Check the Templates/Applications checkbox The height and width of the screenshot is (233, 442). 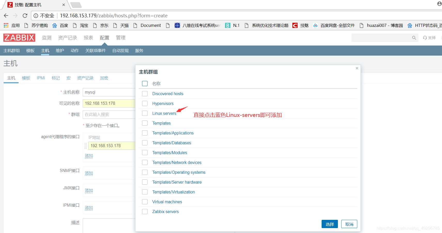(x=145, y=133)
